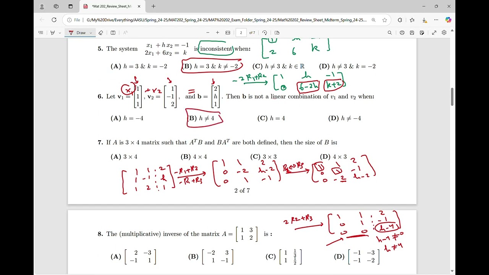Click answer '(A) h = 3 & k = −2'

[x=139, y=66]
